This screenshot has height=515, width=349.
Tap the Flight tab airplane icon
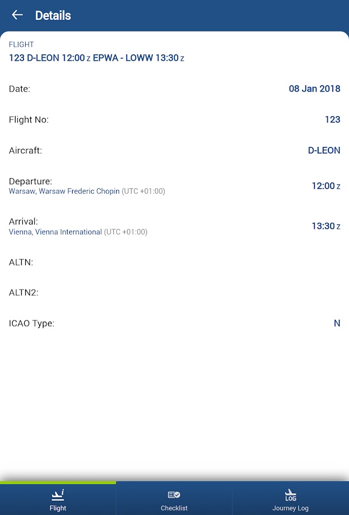58,494
